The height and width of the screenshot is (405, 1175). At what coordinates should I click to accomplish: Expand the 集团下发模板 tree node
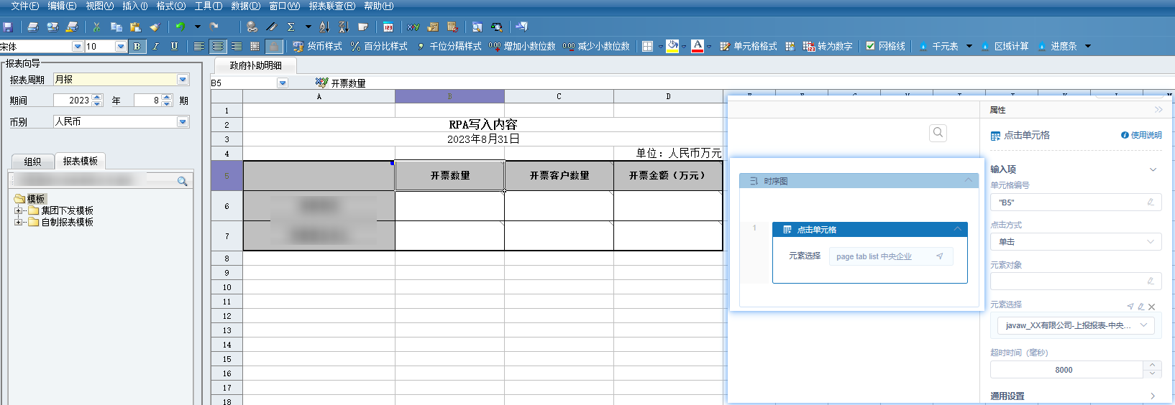18,210
